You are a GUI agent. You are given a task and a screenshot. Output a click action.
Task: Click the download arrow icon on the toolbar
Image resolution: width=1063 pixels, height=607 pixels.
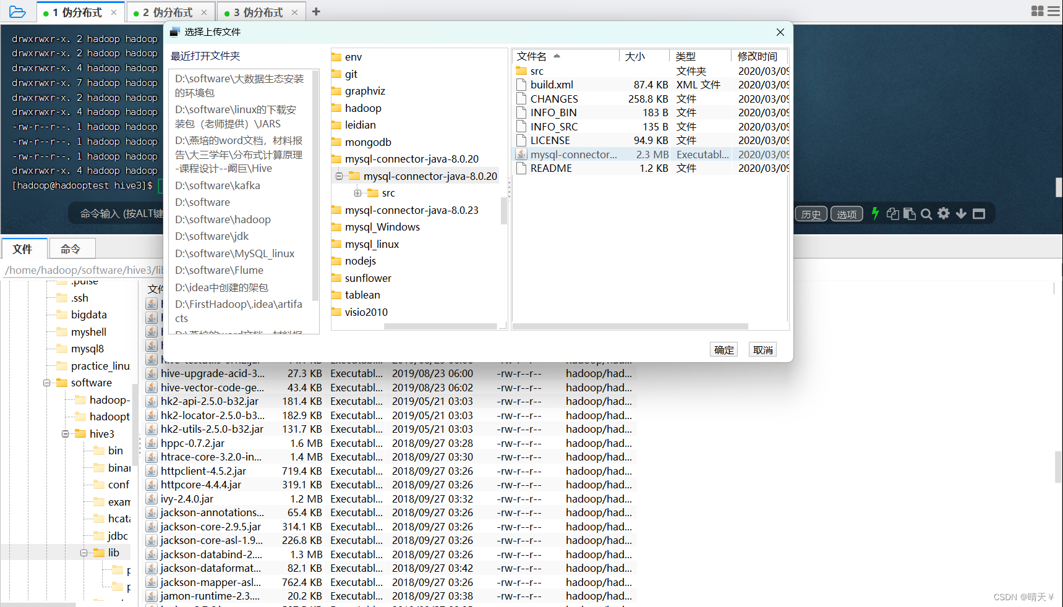coord(961,213)
